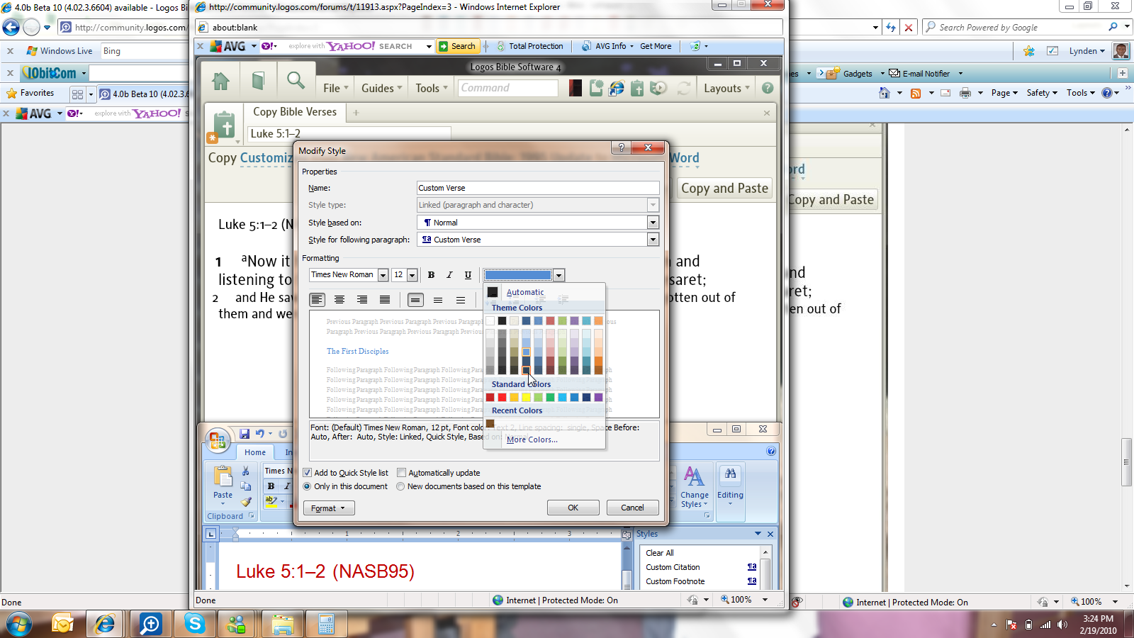
Task: Open the Editing group dropdown in Word
Action: point(730,487)
